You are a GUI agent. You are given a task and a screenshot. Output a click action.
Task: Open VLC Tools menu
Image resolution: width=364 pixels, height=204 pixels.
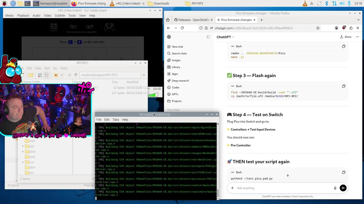pyautogui.click(x=72, y=16)
